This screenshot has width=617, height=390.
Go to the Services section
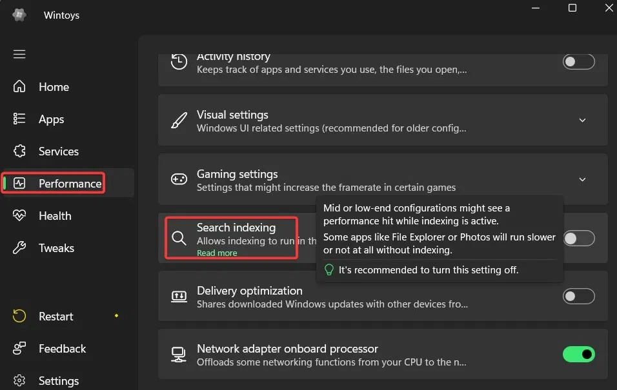[58, 151]
